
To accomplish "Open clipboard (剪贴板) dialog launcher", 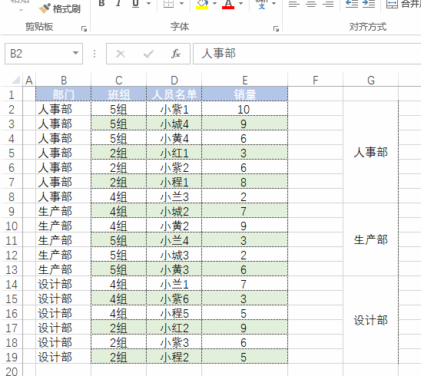I will 84,28.
